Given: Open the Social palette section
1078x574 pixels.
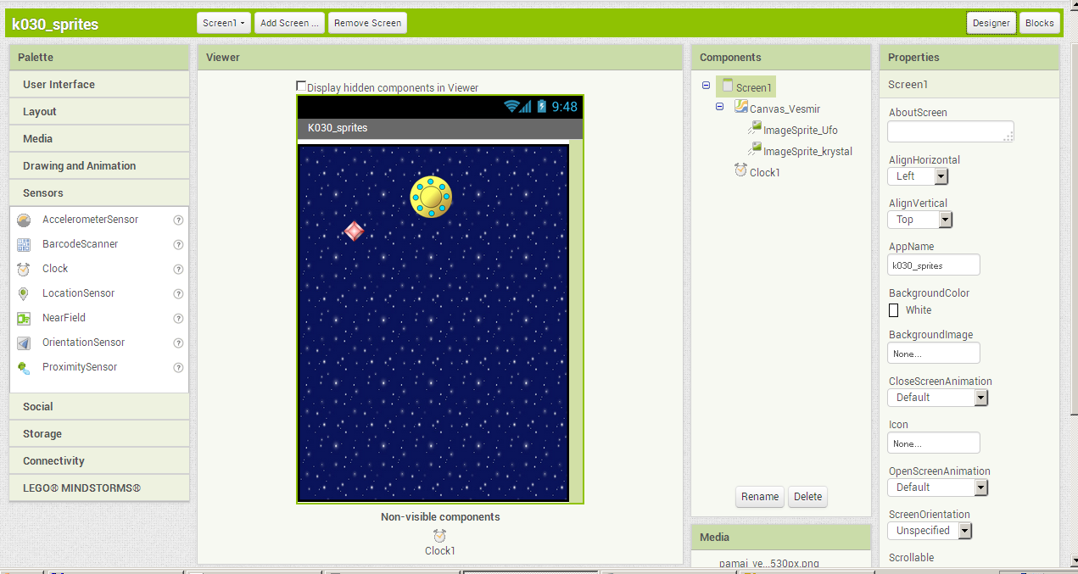Looking at the screenshot, I should pyautogui.click(x=99, y=407).
